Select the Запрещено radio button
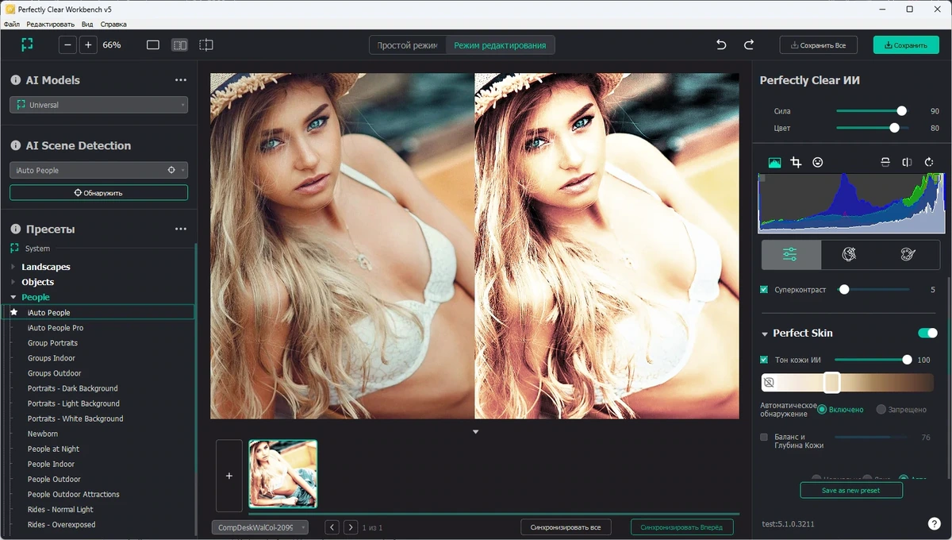This screenshot has height=540, width=952. (x=881, y=409)
